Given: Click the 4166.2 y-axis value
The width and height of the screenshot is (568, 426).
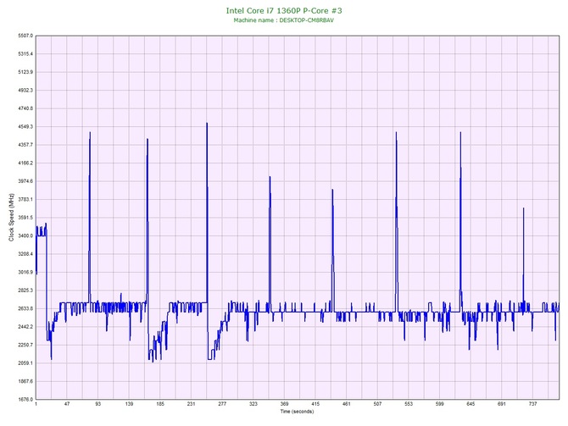Looking at the screenshot, I should pyautogui.click(x=25, y=163).
